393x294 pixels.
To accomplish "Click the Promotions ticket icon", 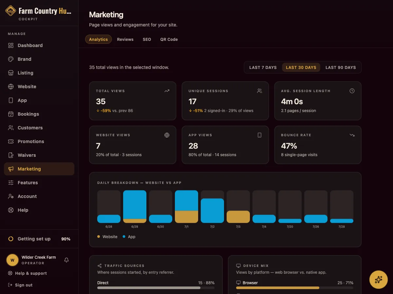I will click(11, 141).
